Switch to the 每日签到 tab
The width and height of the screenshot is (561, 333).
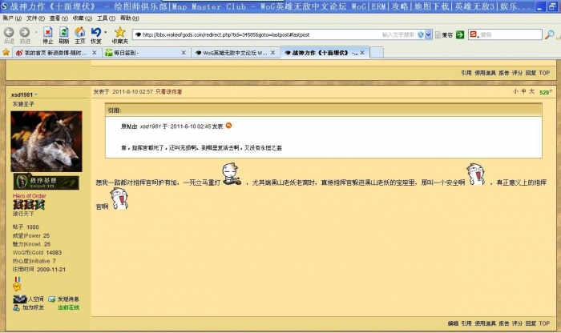click(x=144, y=53)
